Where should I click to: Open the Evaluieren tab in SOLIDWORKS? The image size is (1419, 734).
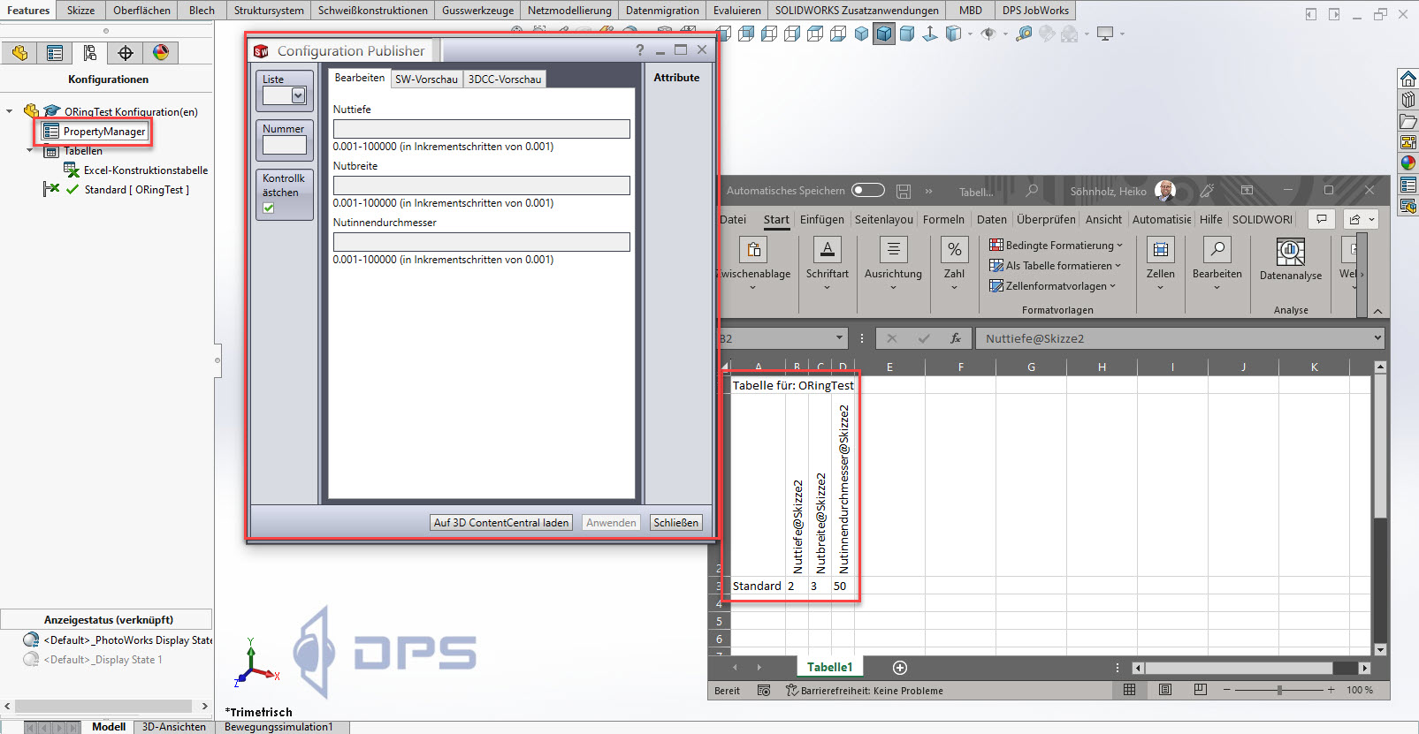pyautogui.click(x=737, y=11)
